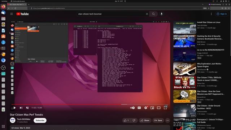Viewport: 231px width, 130px height.
Task: Enable theater mode in the player
Action: pyautogui.click(x=159, y=108)
